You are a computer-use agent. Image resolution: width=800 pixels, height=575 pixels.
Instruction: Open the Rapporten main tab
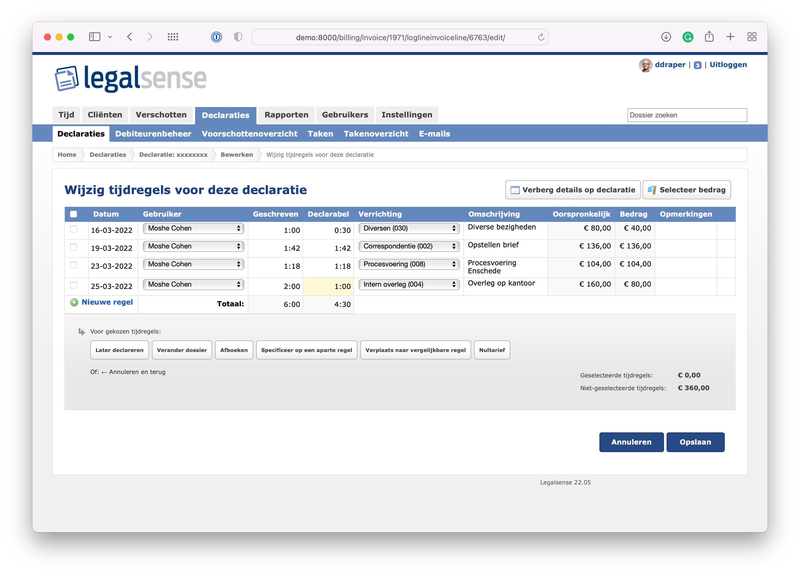pos(287,115)
